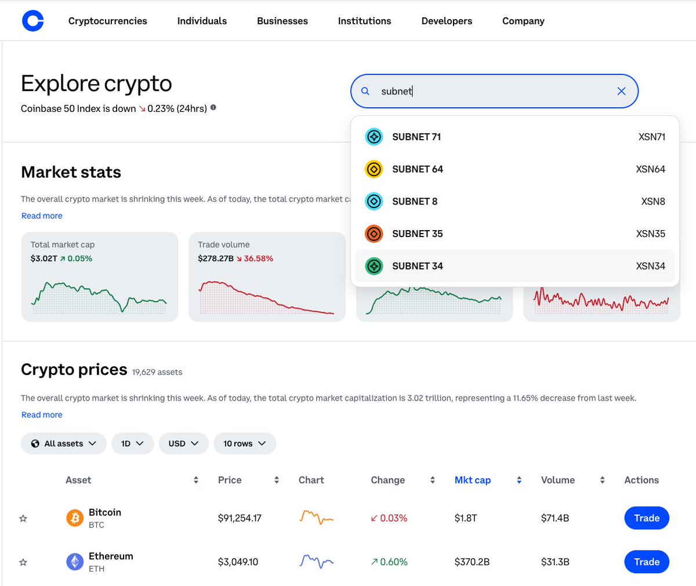Viewport: 696px width, 586px height.
Task: Open the Total market cap card
Action: pyautogui.click(x=100, y=276)
